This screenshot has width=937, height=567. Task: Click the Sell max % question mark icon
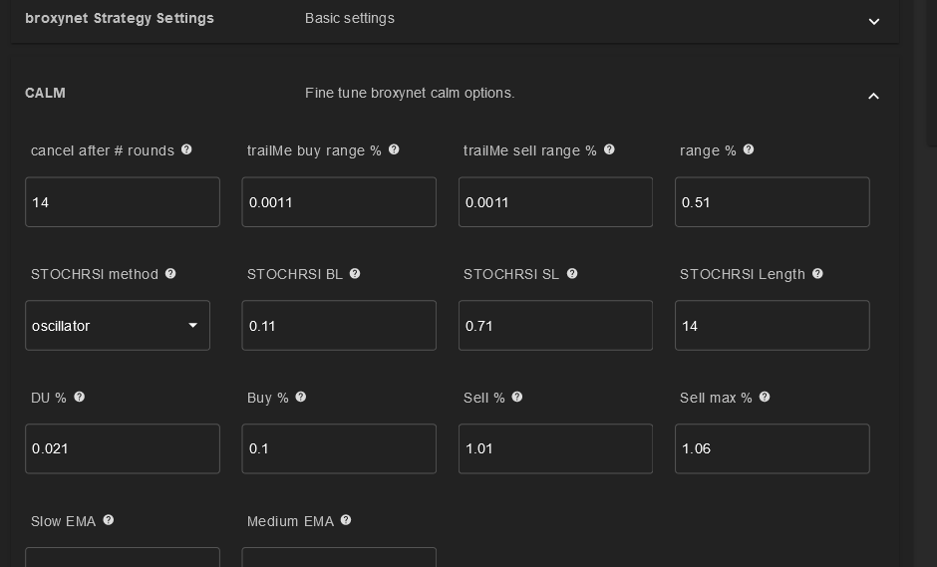765,397
